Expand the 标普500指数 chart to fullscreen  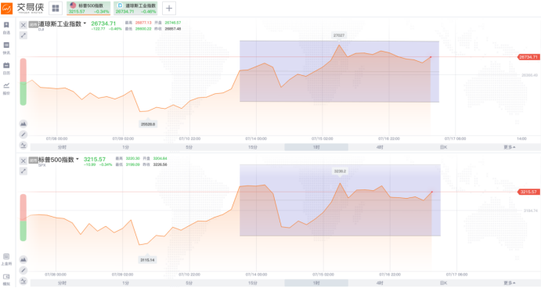click(x=23, y=171)
